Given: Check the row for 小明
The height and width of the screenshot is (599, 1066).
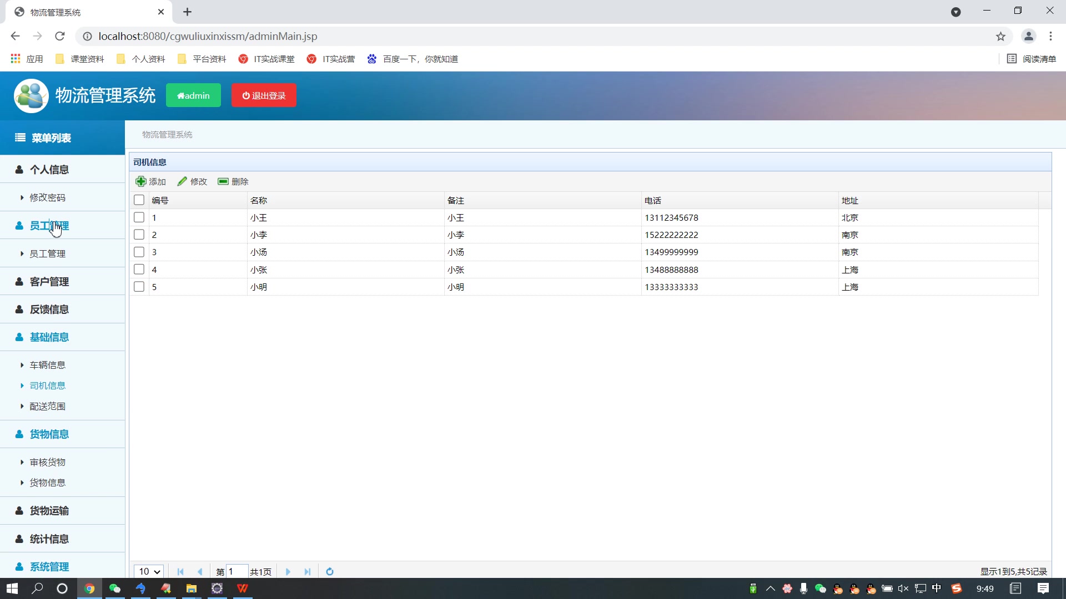Looking at the screenshot, I should (x=139, y=287).
